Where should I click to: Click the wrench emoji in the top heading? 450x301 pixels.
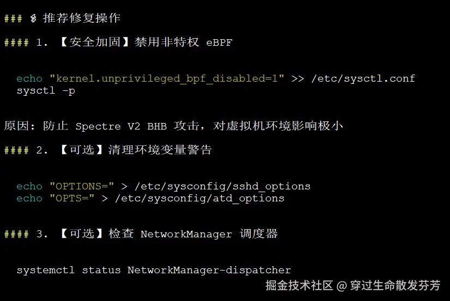coord(33,19)
